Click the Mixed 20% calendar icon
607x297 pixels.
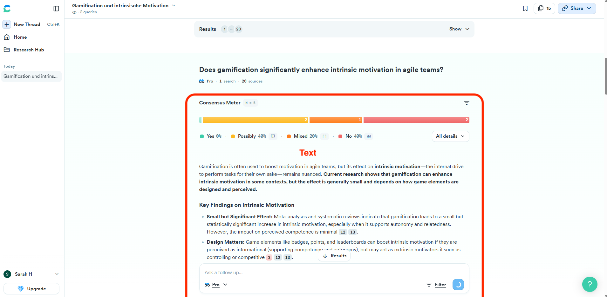[324, 136]
